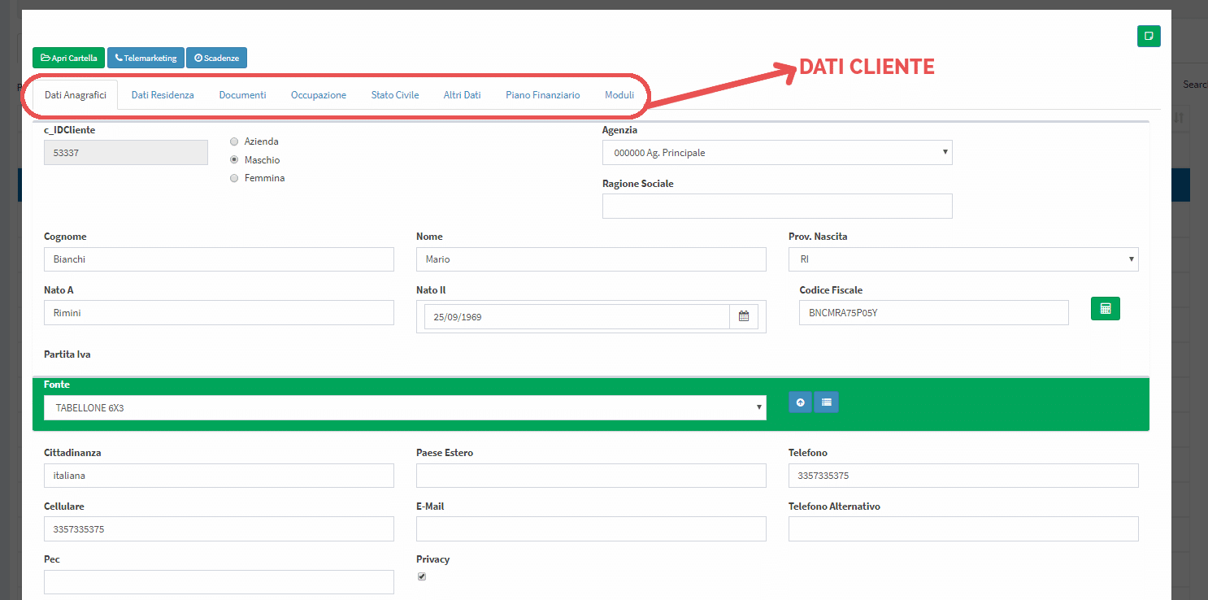Click the Pec input field

coord(219,582)
